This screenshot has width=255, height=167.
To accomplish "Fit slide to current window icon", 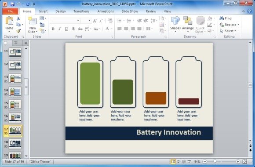I will 244,161.
